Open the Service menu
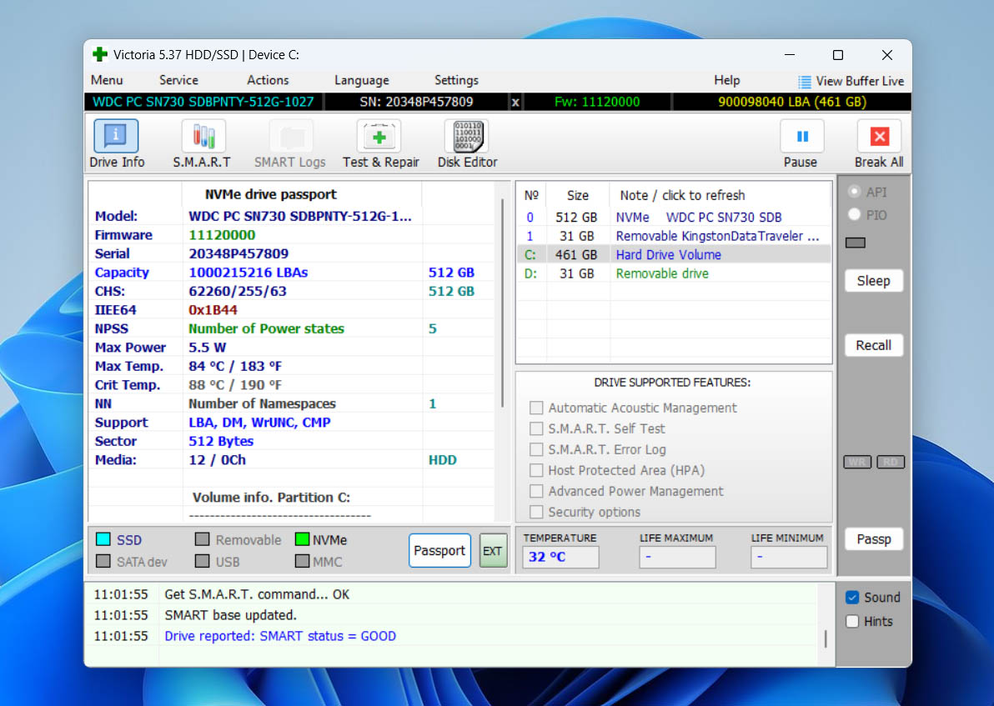This screenshot has width=994, height=706. (178, 80)
